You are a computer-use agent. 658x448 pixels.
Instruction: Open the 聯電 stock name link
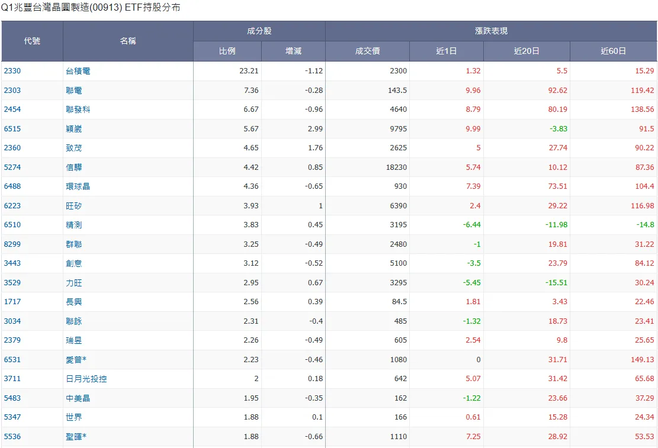point(74,90)
